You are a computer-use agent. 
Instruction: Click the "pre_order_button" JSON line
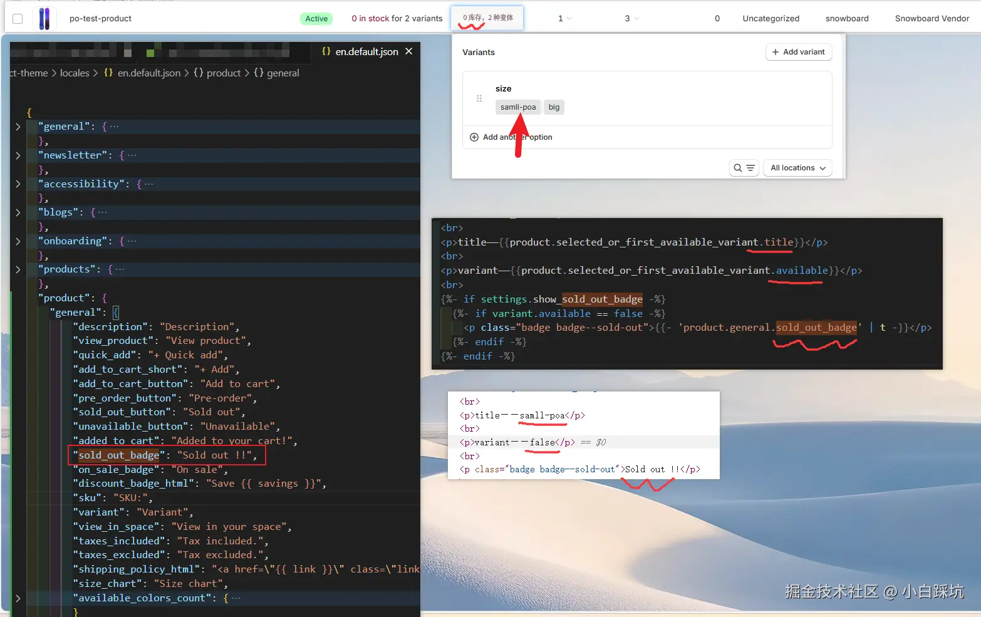coord(165,398)
